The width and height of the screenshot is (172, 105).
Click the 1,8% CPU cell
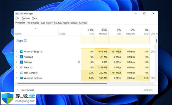88,78
